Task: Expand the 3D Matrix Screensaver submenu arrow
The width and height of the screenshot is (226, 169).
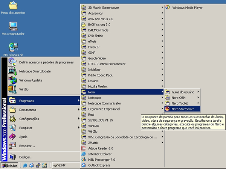Action: point(162,8)
